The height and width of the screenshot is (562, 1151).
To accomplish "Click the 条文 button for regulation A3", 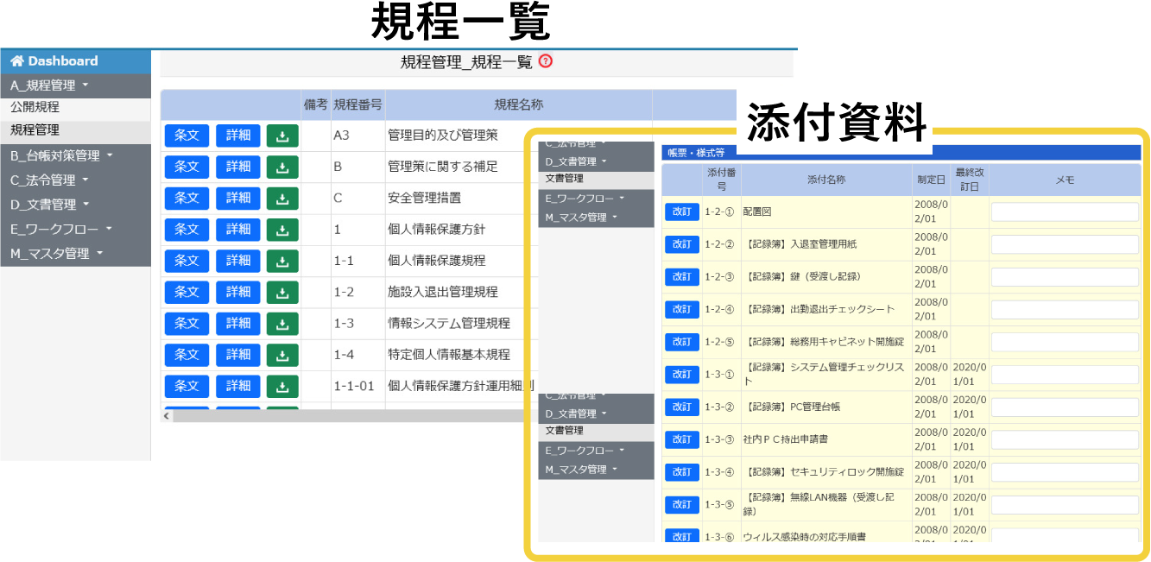I will 187,135.
